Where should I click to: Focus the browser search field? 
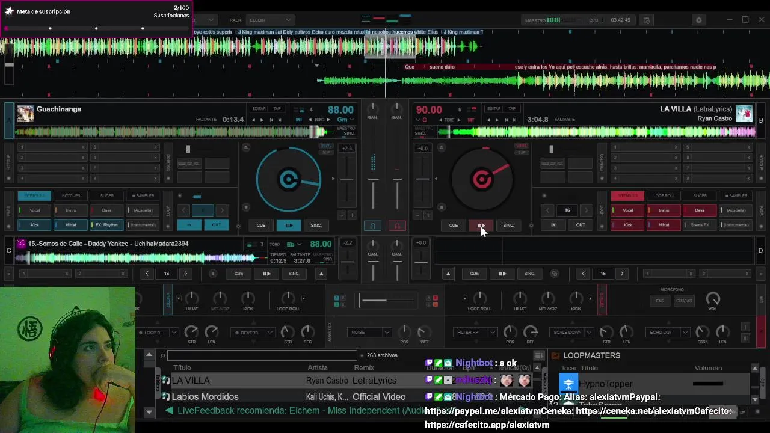pos(262,355)
